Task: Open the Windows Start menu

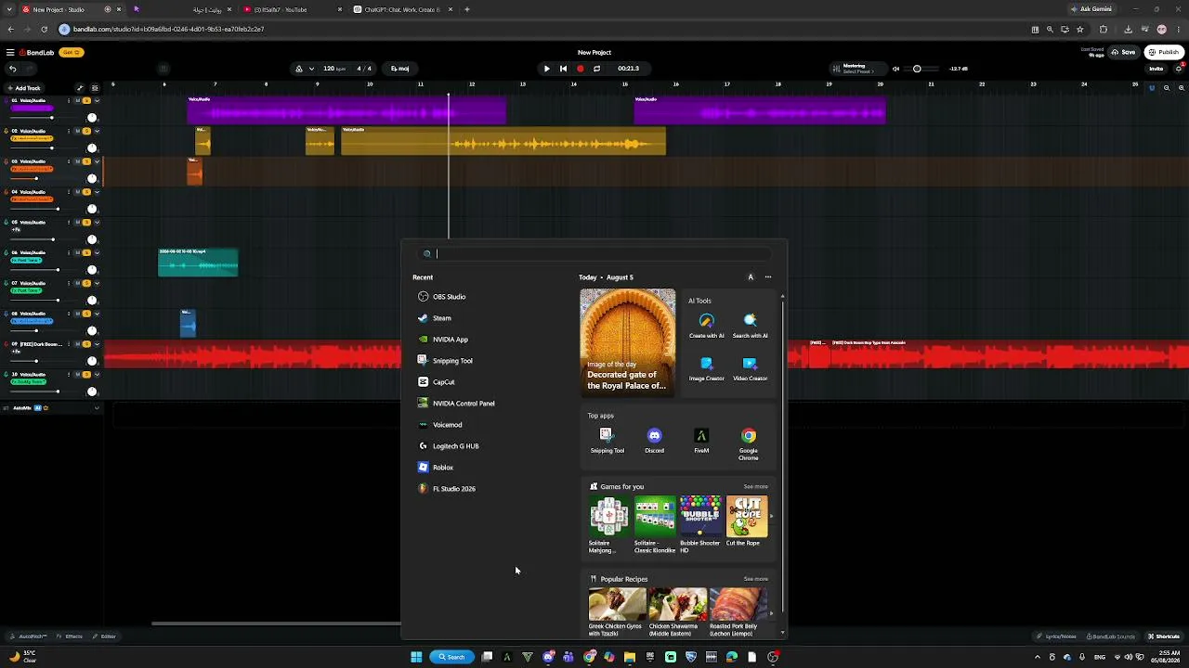Action: pyautogui.click(x=416, y=657)
